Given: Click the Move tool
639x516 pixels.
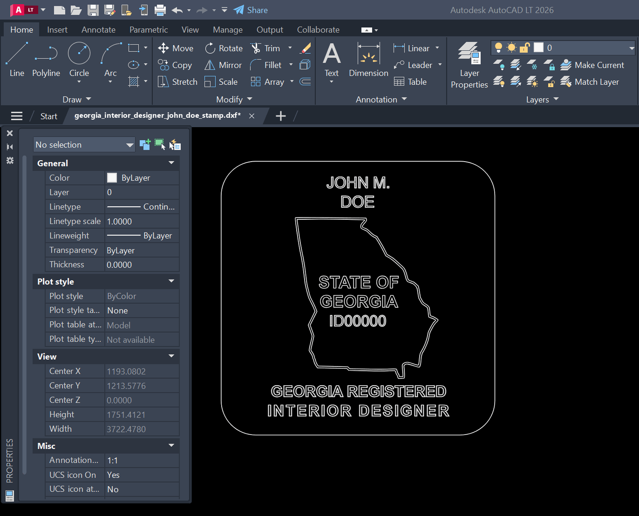Looking at the screenshot, I should [176, 48].
